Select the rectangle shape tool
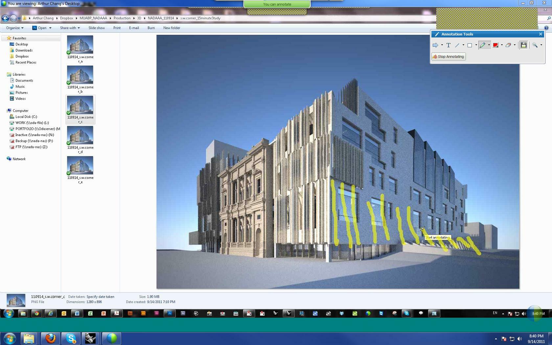Viewport: 552px width, 345px height. (470, 45)
